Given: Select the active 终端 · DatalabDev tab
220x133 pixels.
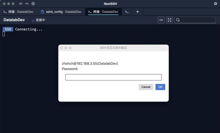Looking at the screenshot, I should 103,12.
